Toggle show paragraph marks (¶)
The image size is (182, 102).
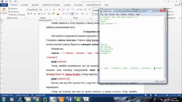[x=89, y=10]
